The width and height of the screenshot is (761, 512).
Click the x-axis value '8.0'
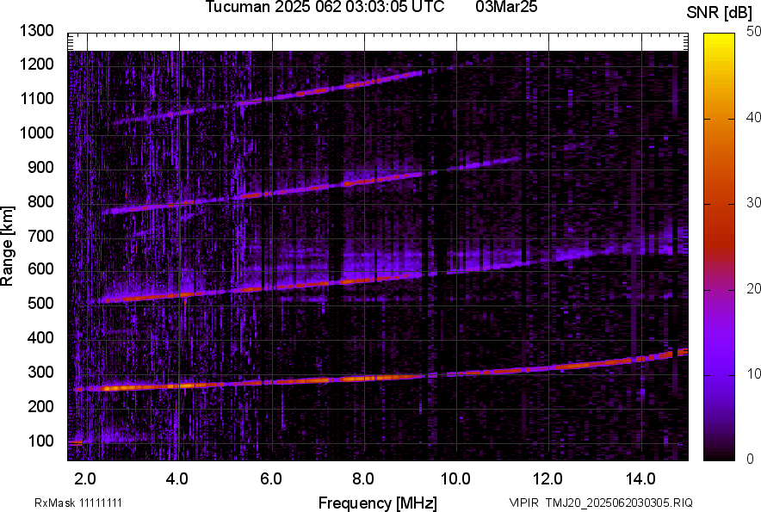(x=363, y=479)
